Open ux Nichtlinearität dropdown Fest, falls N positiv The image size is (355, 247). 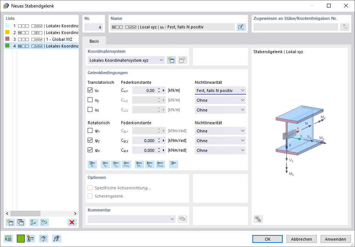pyautogui.click(x=220, y=91)
